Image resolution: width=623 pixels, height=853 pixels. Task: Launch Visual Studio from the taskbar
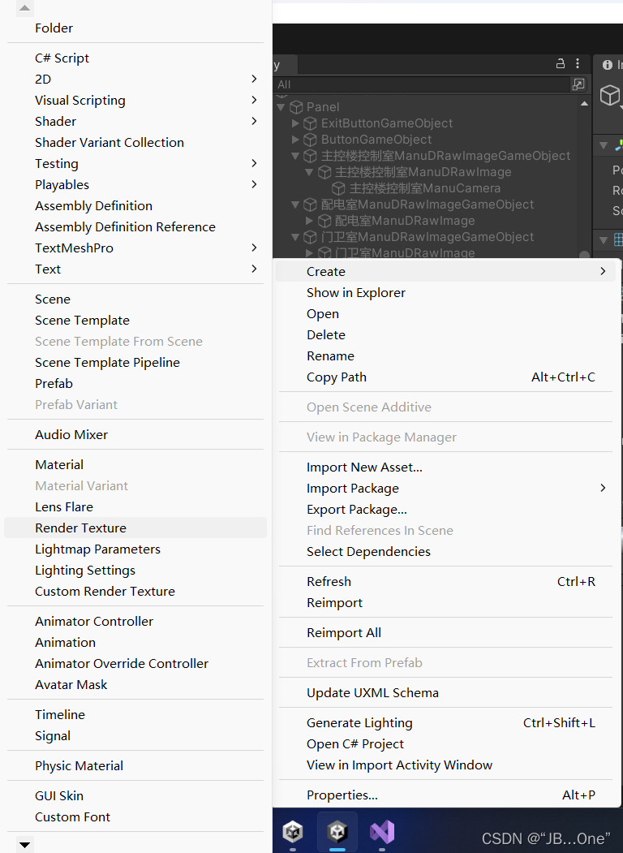tap(381, 832)
